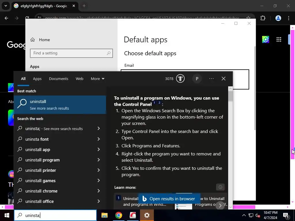
Task: Click the green gear icon on Google page
Action: 265,39
